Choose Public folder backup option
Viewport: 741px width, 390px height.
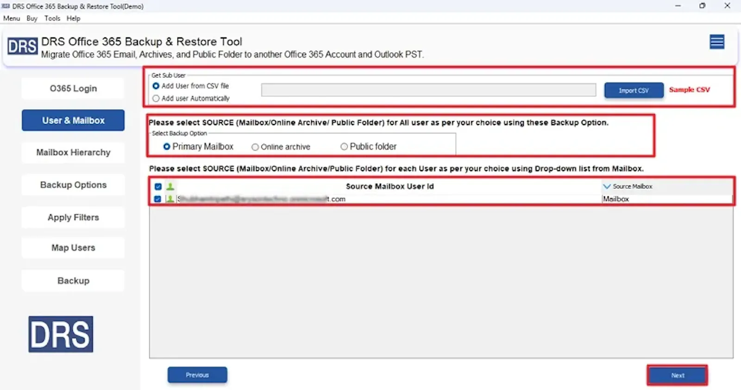[x=344, y=147]
